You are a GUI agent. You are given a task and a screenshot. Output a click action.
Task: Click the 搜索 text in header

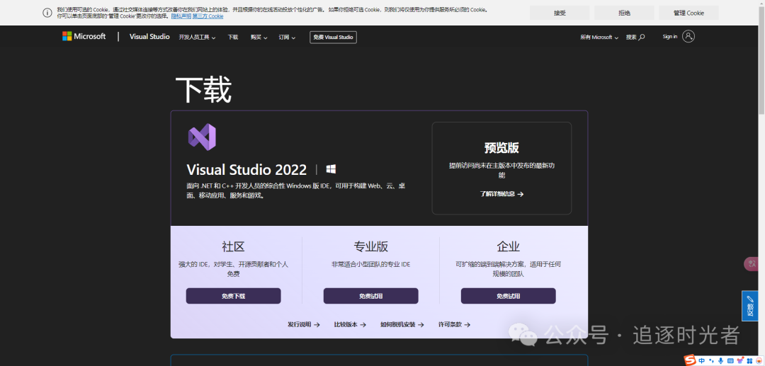[631, 37]
